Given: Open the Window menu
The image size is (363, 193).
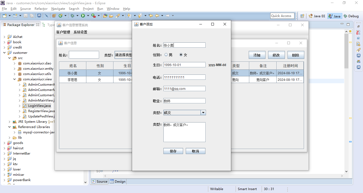Looking at the screenshot, I should (113, 9).
